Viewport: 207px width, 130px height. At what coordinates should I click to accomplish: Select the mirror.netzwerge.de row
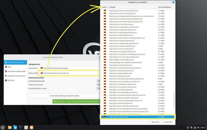click(138, 30)
